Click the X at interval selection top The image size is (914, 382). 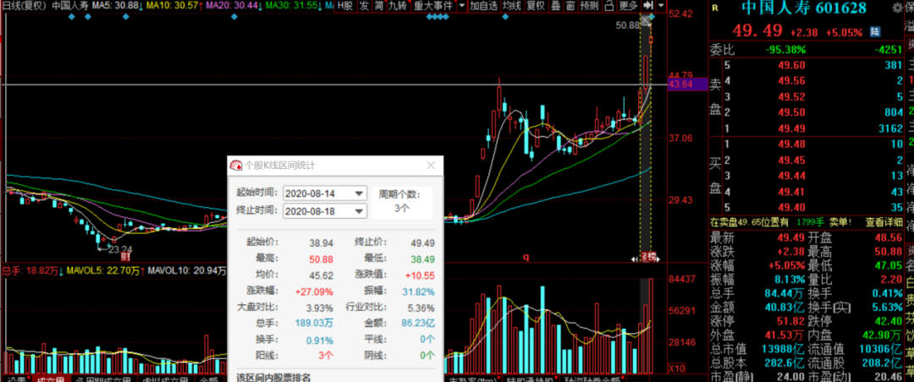pos(645,21)
